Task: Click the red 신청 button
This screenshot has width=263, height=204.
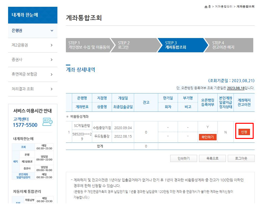Action: (244, 131)
